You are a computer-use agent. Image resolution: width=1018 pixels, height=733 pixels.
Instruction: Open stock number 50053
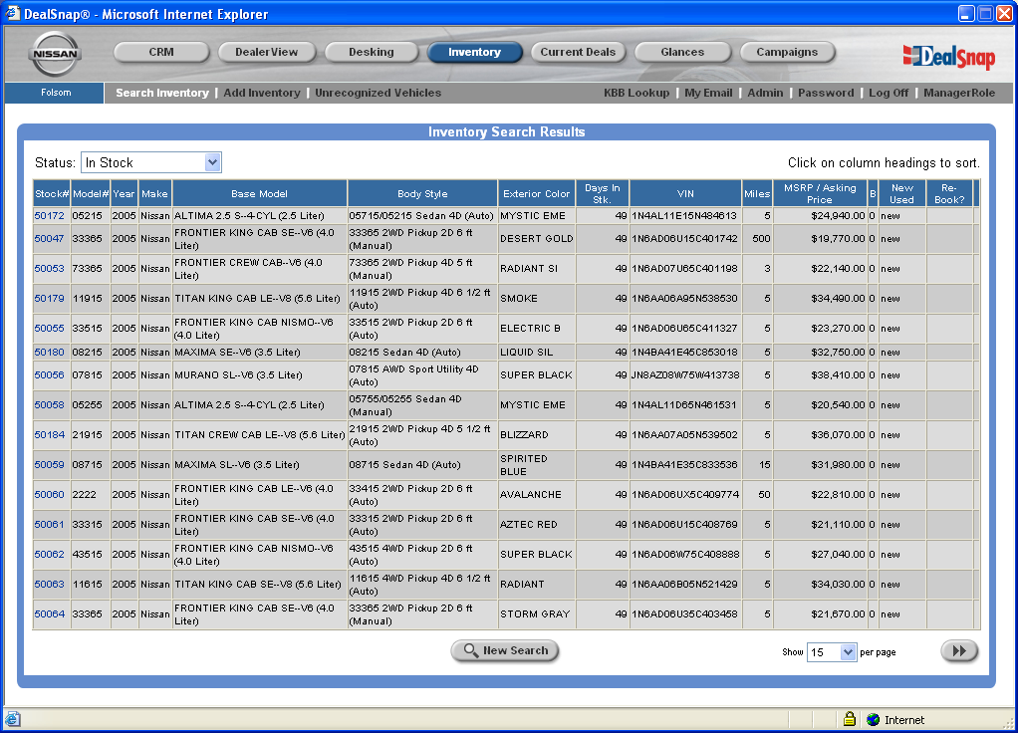point(50,269)
